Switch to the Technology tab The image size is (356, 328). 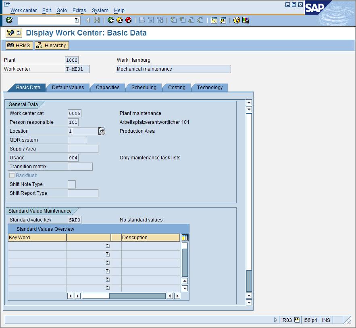click(210, 88)
